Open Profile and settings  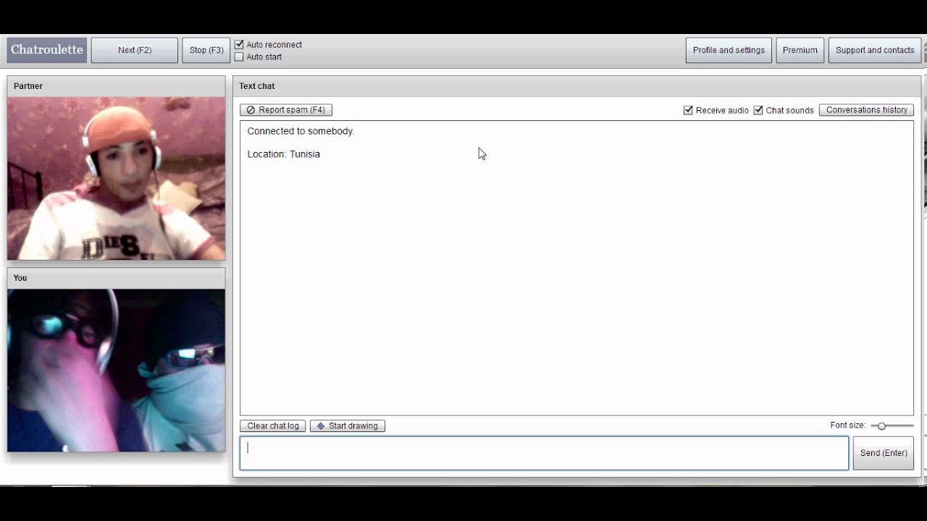[x=729, y=50]
